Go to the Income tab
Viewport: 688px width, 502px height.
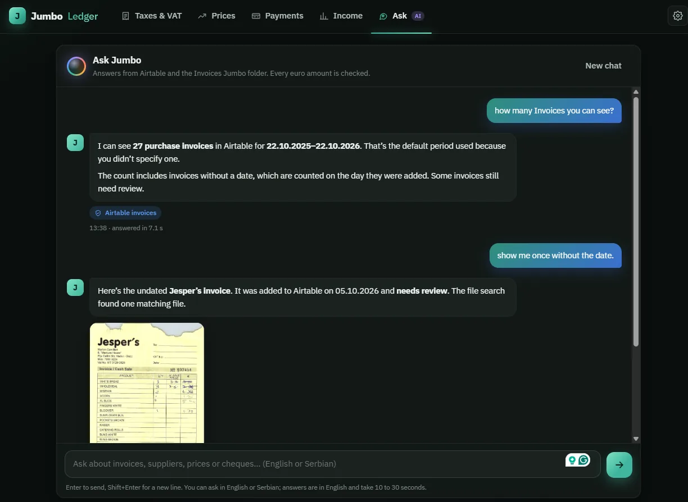click(x=341, y=16)
